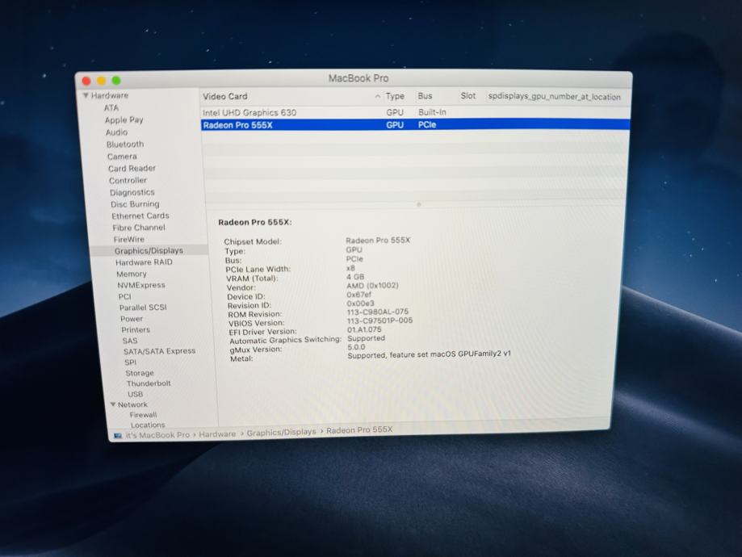Click EFI Driver Version 01.A1.075
742x557 pixels.
pos(364,329)
